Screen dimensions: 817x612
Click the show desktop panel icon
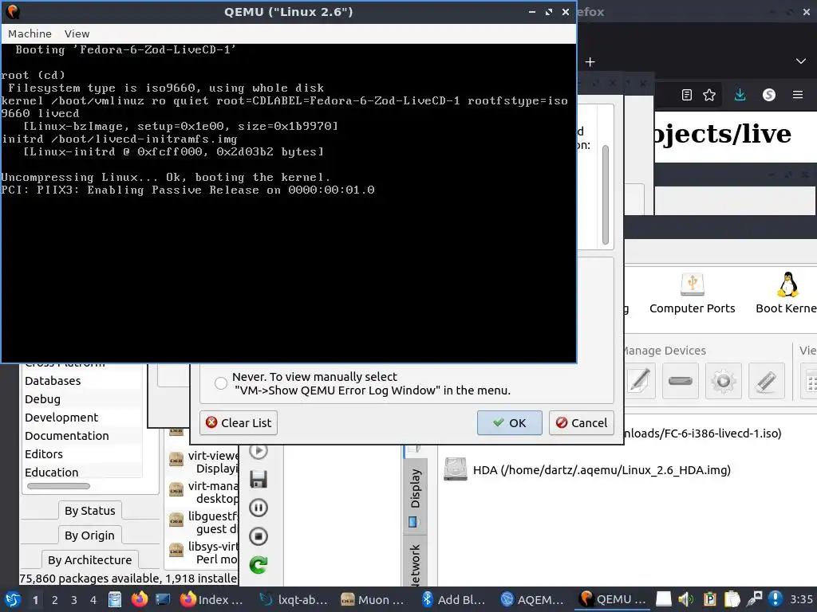(x=163, y=600)
